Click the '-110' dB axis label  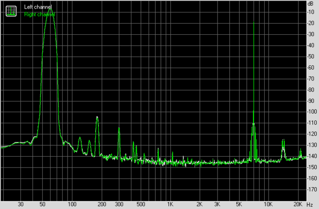(x=312, y=123)
